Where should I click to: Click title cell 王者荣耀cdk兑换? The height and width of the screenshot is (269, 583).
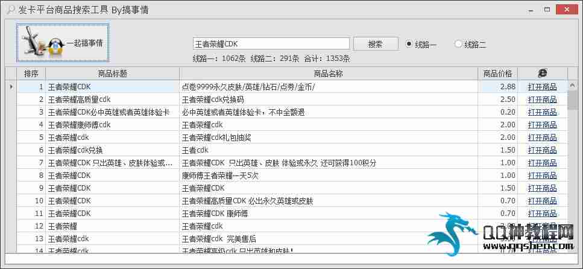coord(112,150)
